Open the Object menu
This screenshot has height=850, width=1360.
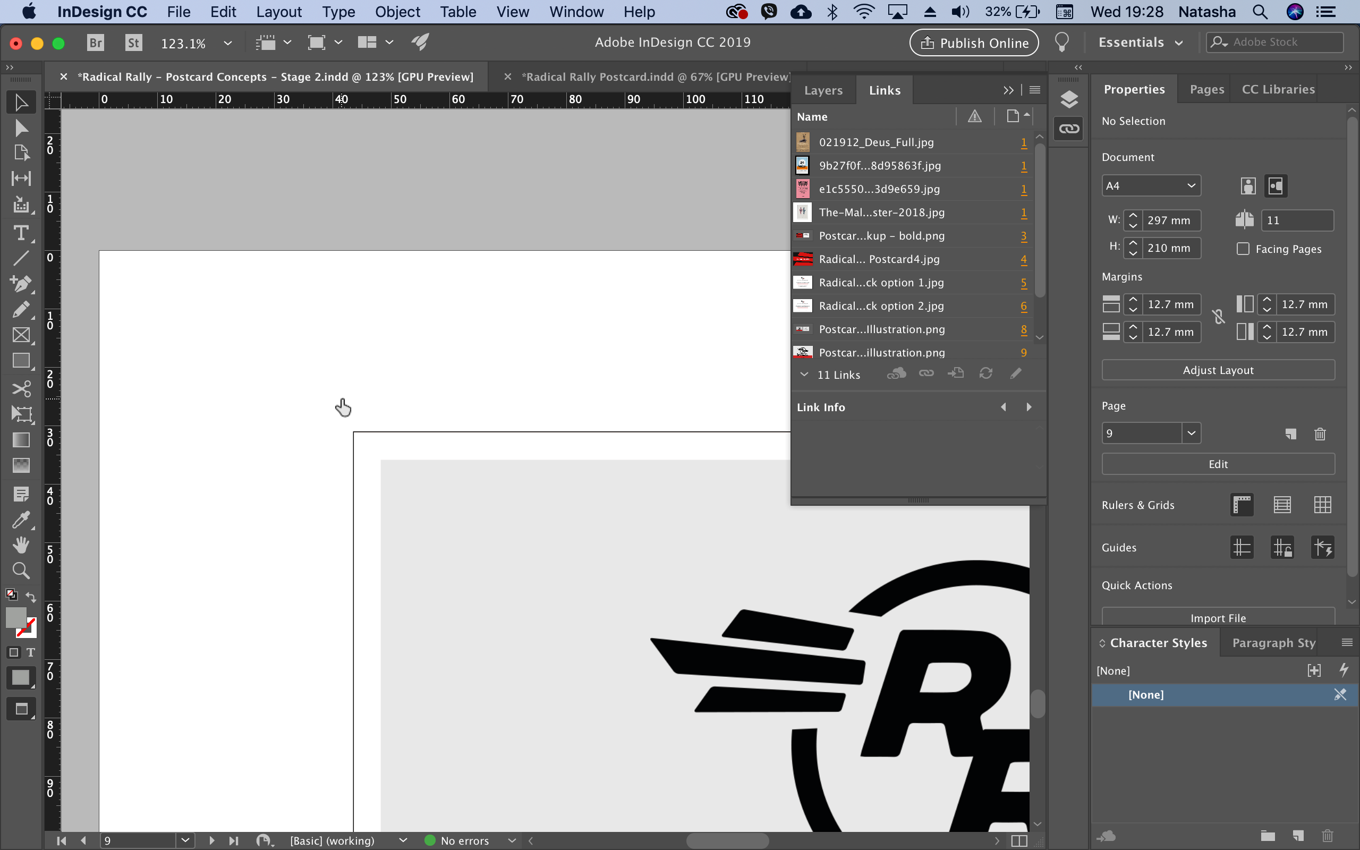pos(397,11)
